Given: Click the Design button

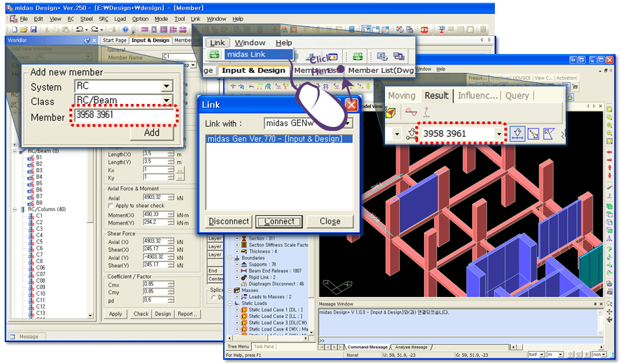Looking at the screenshot, I should [x=162, y=314].
